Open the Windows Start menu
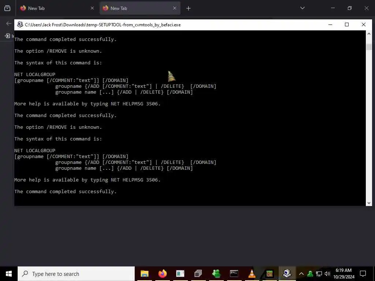 pyautogui.click(x=9, y=274)
